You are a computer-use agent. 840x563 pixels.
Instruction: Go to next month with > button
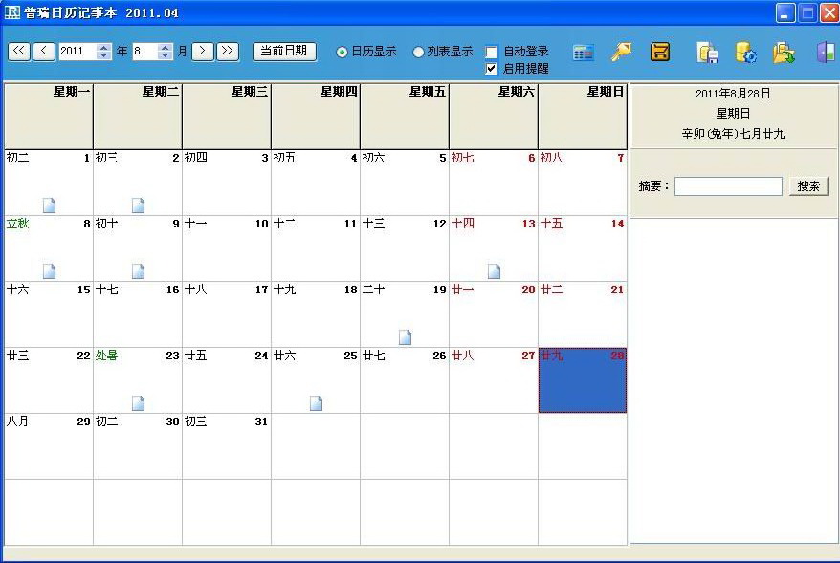(x=202, y=52)
